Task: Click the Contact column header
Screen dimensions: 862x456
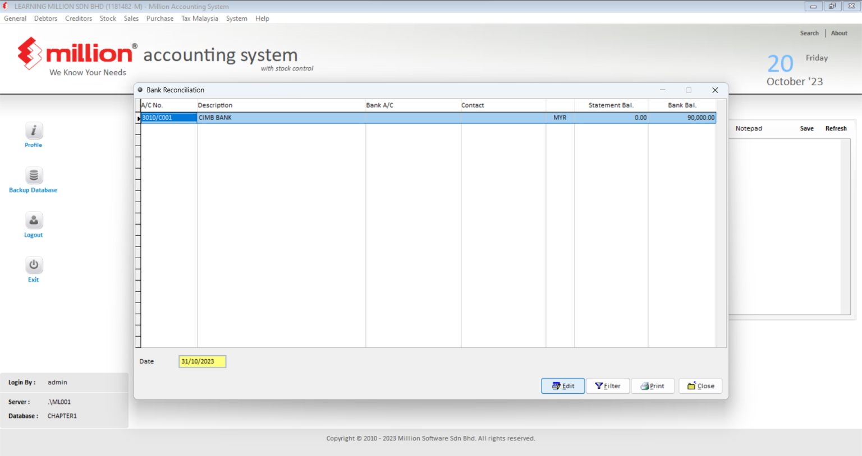Action: 503,105
